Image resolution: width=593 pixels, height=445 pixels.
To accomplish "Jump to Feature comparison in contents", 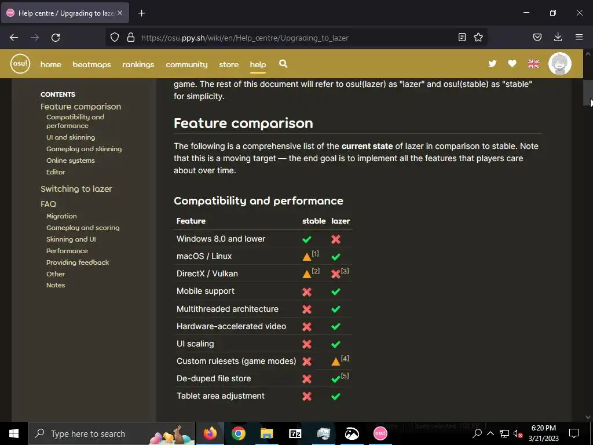I will coord(81,107).
